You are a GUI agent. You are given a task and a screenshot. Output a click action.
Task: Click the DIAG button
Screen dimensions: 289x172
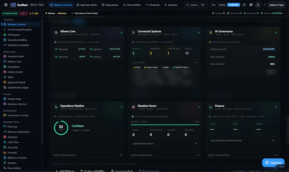click(281, 167)
